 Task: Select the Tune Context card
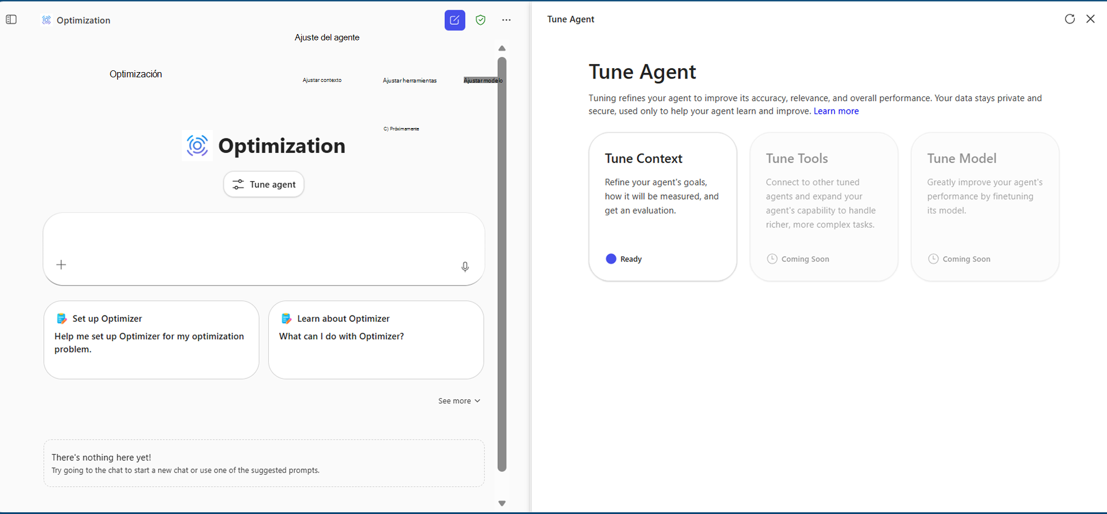(662, 207)
